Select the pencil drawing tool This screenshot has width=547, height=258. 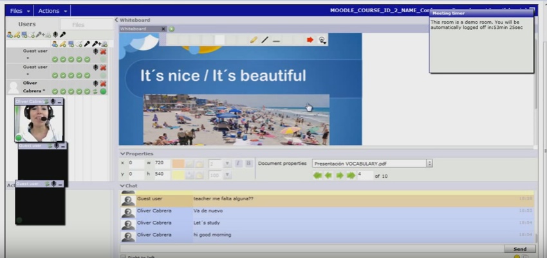coord(254,40)
